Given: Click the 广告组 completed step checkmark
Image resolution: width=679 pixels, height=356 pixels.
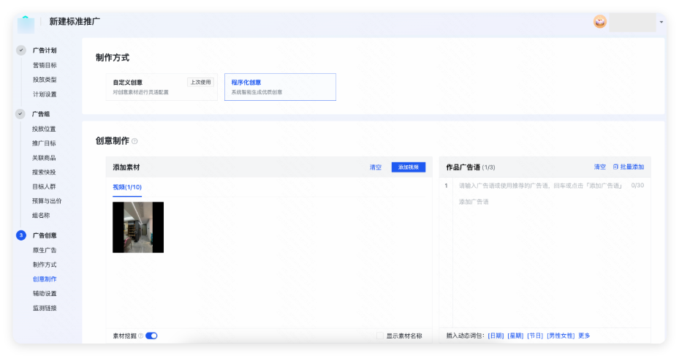Looking at the screenshot, I should coord(20,114).
